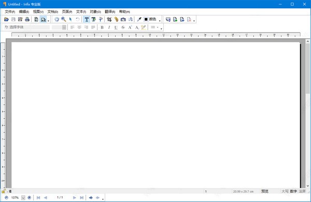The width and height of the screenshot is (311, 202).
Task: Click the extract page blue arrow icon
Action: [x=182, y=20]
